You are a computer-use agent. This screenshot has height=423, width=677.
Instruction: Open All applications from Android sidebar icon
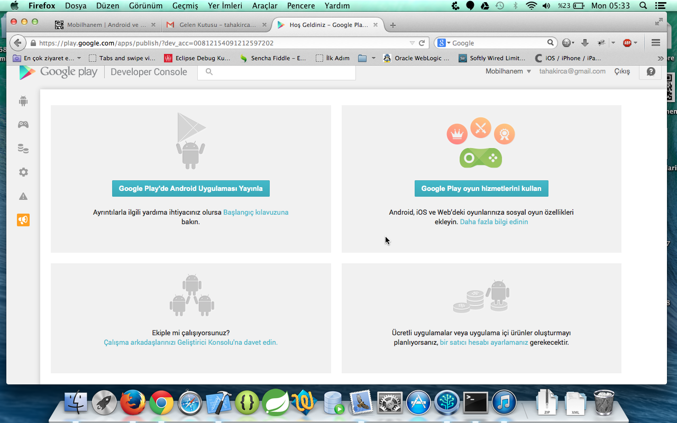click(x=23, y=101)
